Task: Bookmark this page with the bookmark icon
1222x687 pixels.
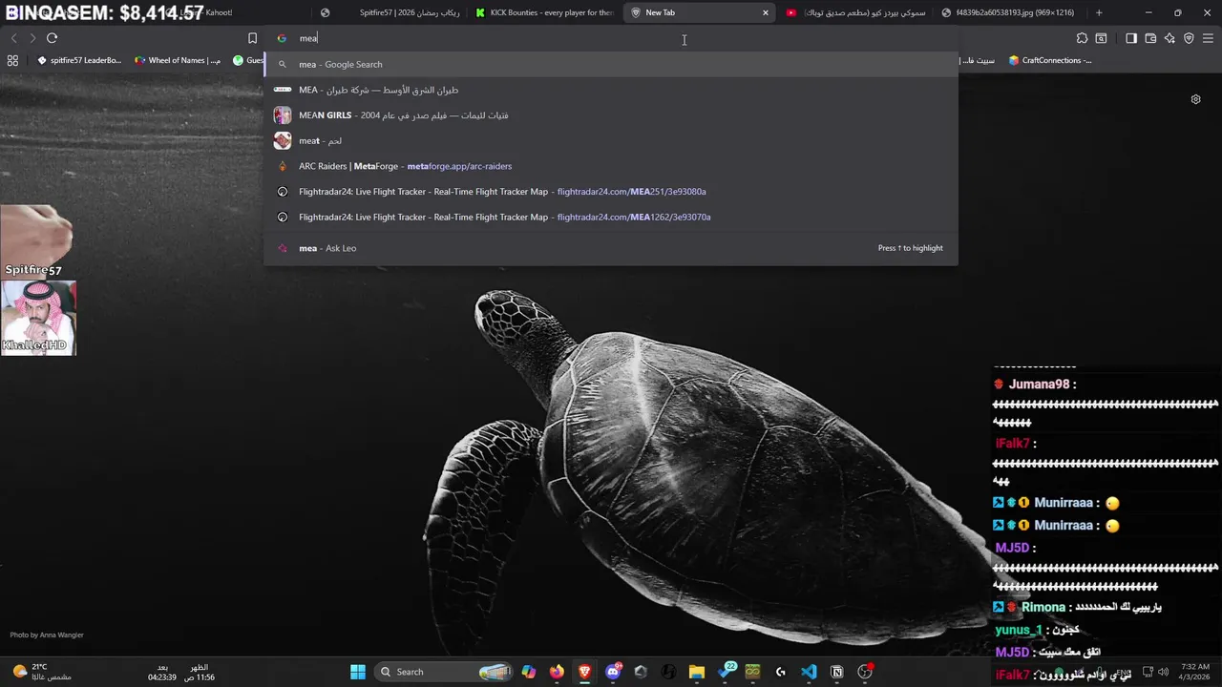Action: pos(252,38)
